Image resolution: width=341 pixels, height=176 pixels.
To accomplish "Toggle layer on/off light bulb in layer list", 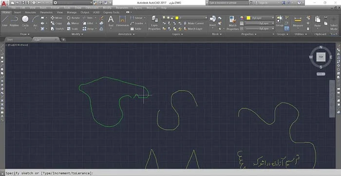I will tap(164, 18).
